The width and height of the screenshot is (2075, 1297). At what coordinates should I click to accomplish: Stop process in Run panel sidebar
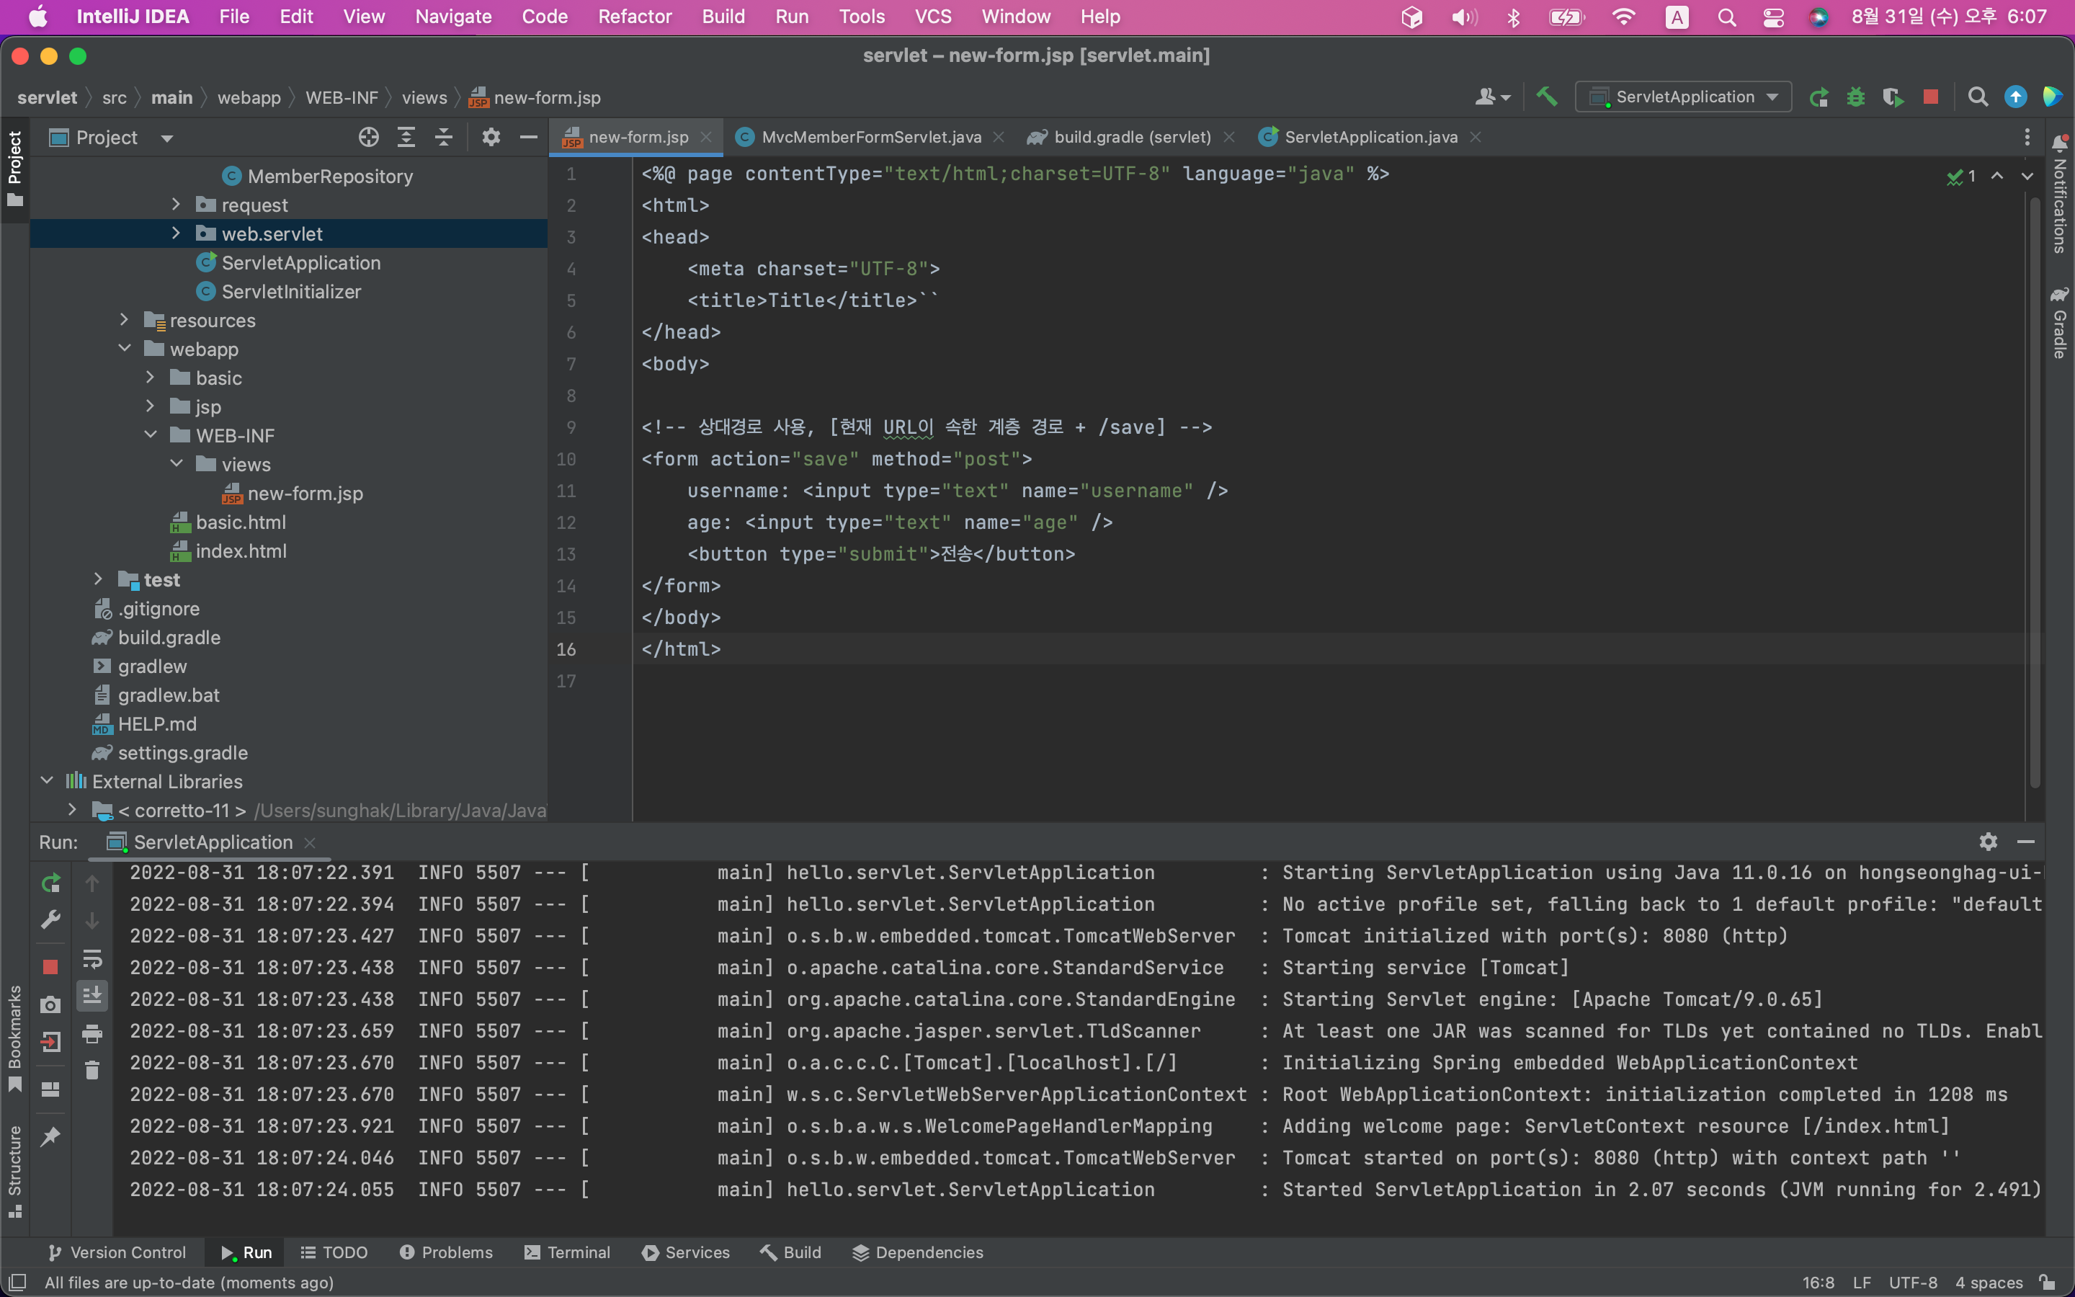click(x=50, y=967)
